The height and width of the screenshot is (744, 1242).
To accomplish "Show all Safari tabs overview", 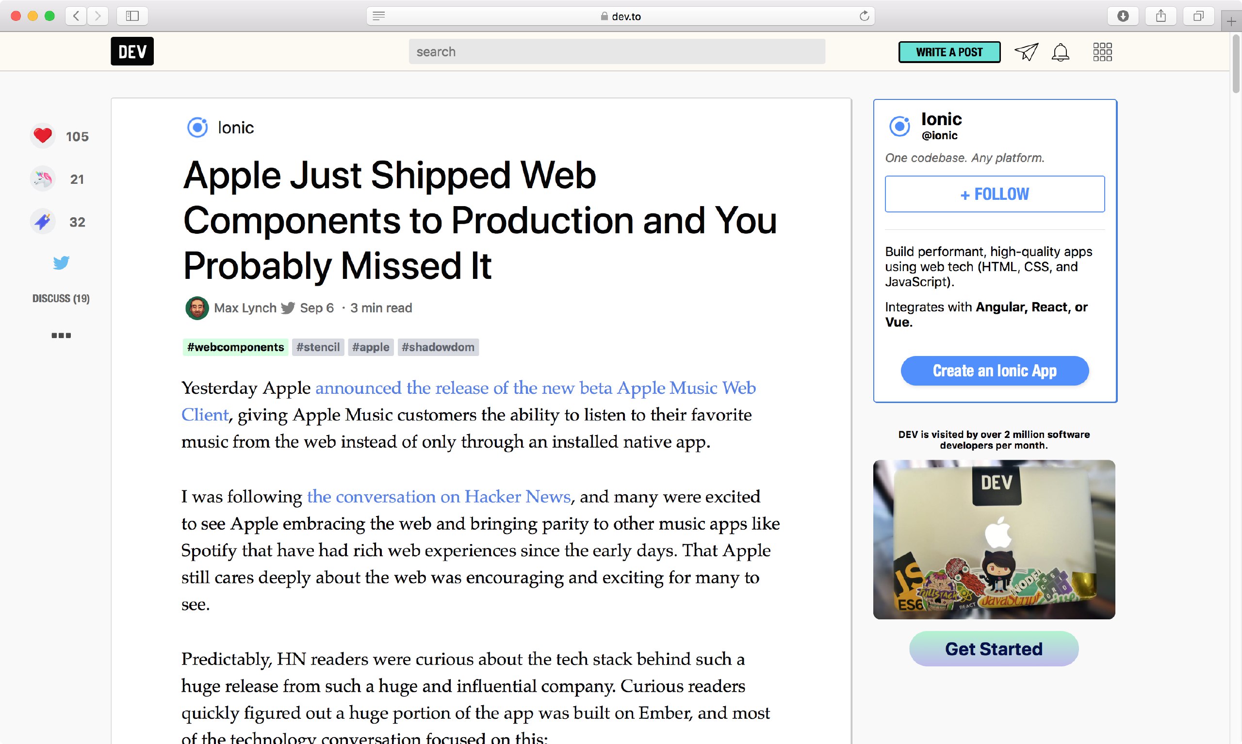I will (1198, 16).
